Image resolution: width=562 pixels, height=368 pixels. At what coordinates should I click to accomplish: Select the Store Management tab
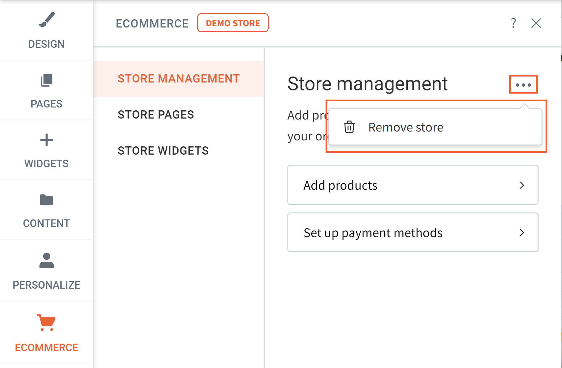(179, 79)
